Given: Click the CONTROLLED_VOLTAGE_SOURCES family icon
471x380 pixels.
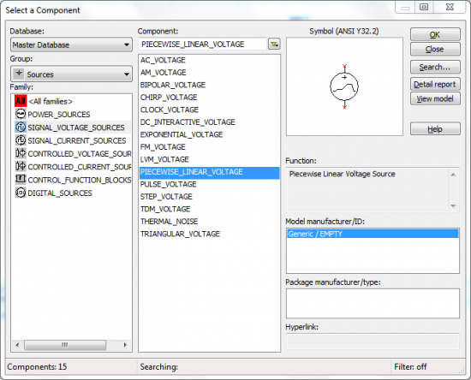Looking at the screenshot, I should click(x=21, y=153).
